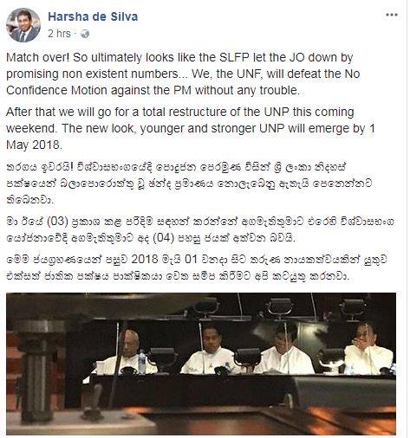Open the three-dot post options menu
Viewport: 410px width, 438px height.
coord(391,16)
